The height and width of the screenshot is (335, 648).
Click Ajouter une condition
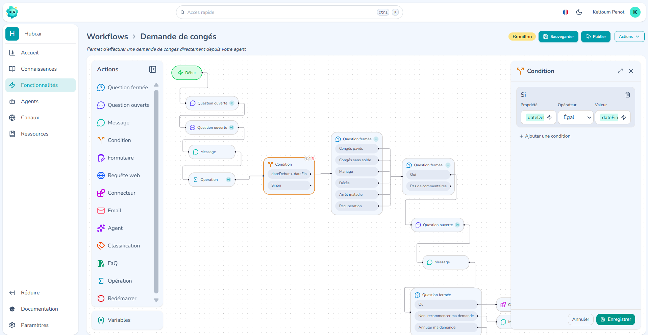click(545, 136)
